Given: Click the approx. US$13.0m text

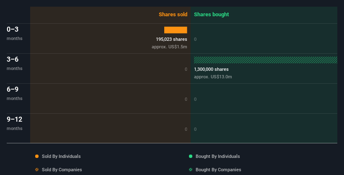Looking at the screenshot, I should 213,77.
